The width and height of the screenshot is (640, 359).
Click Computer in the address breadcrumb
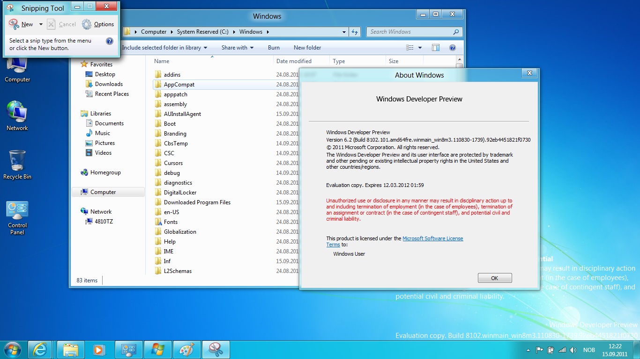point(154,32)
